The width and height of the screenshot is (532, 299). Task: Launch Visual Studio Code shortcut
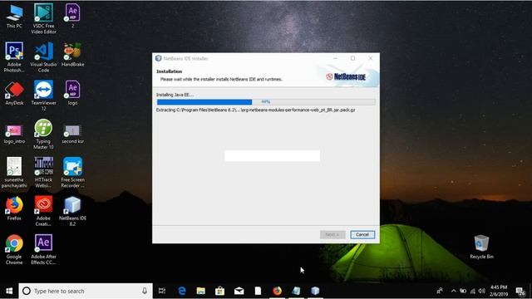tap(43, 57)
